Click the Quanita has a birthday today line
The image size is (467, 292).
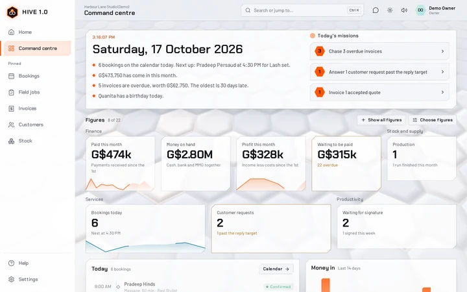click(x=131, y=96)
